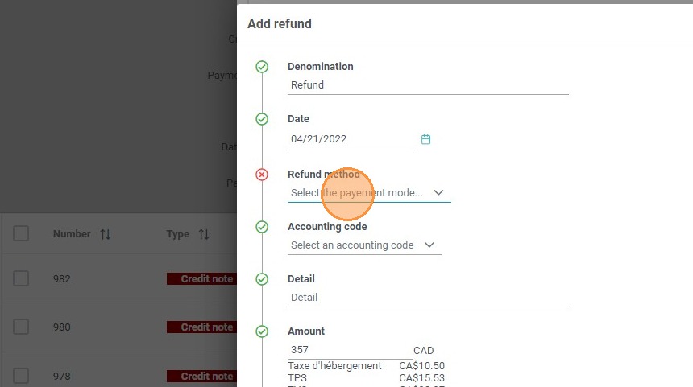
Task: Click the Accounting code label
Action: 327,227
